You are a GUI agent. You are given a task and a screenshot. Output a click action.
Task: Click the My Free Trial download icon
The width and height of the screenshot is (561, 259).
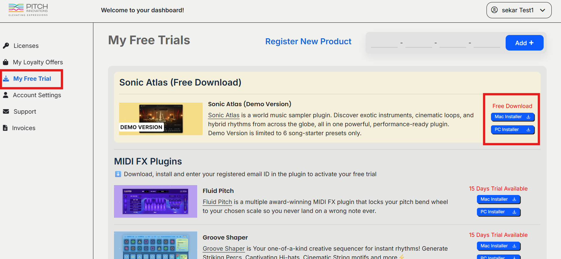(x=6, y=79)
